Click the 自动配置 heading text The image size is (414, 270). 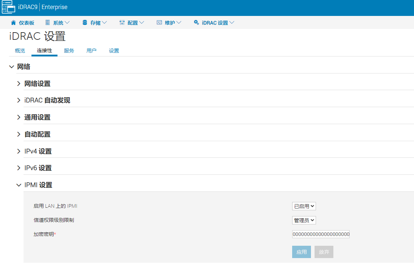click(38, 134)
